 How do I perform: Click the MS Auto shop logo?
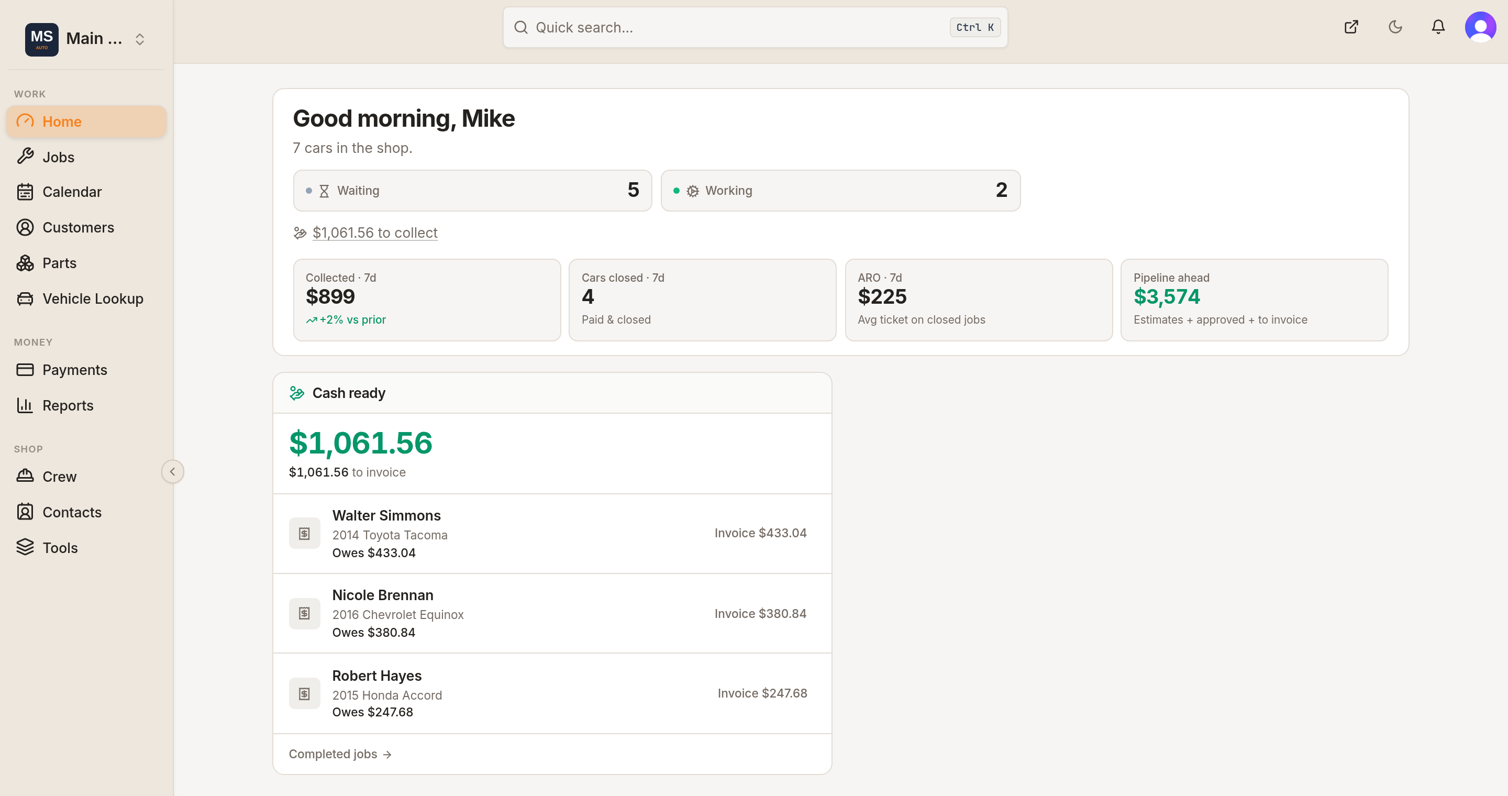coord(41,39)
